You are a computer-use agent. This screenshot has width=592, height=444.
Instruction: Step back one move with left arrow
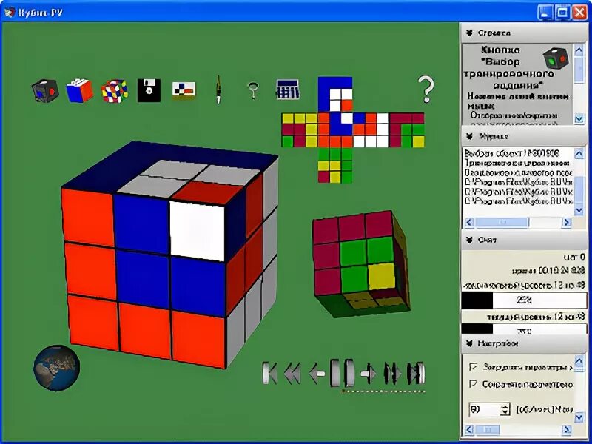[x=317, y=374]
